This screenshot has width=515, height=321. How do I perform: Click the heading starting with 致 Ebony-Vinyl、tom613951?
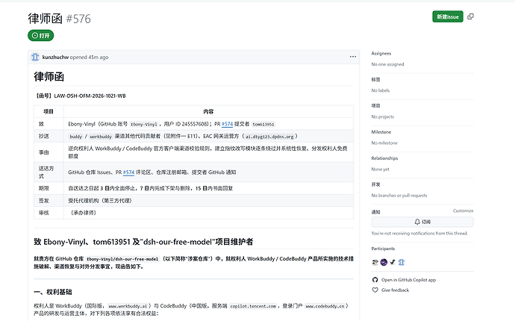[x=143, y=242]
